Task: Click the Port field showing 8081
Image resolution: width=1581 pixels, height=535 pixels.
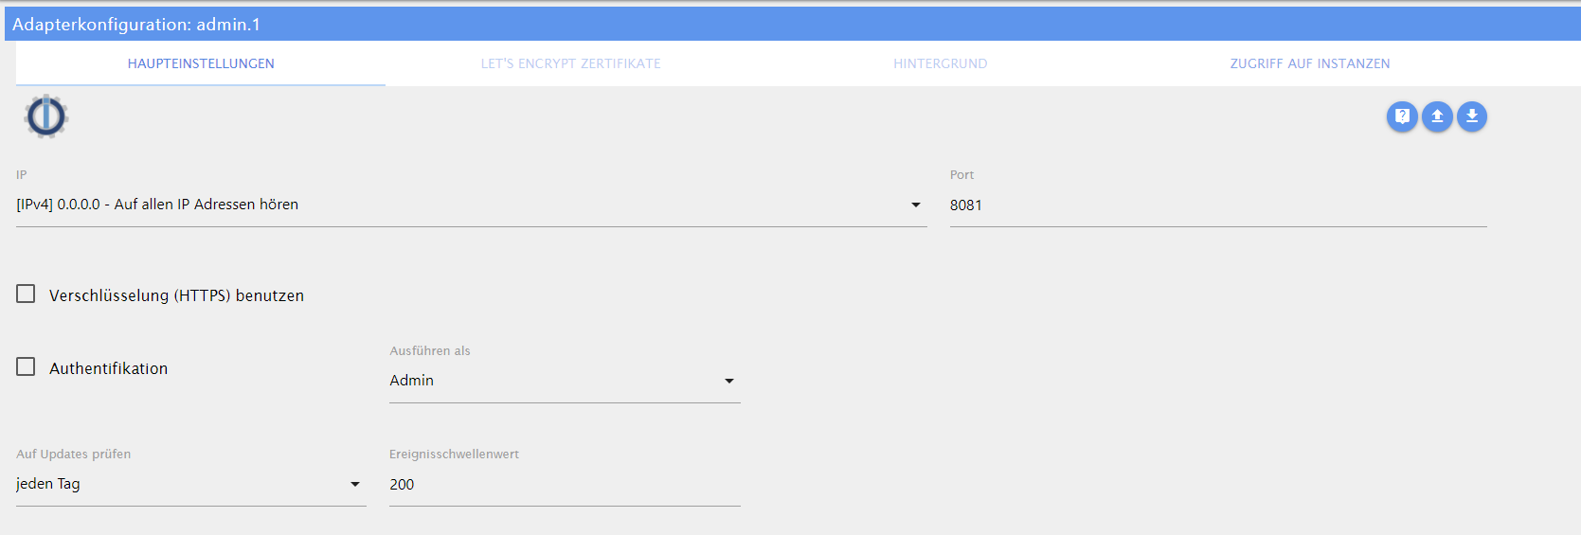Action: pyautogui.click(x=1218, y=205)
